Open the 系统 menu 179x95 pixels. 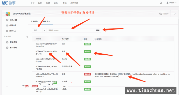pos(48,3)
